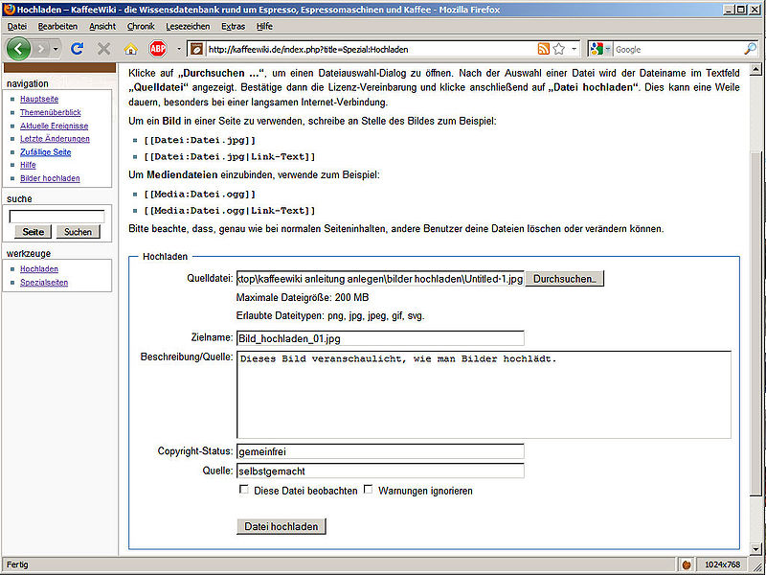
Task: Bookmark this page with the star icon
Action: [x=559, y=49]
